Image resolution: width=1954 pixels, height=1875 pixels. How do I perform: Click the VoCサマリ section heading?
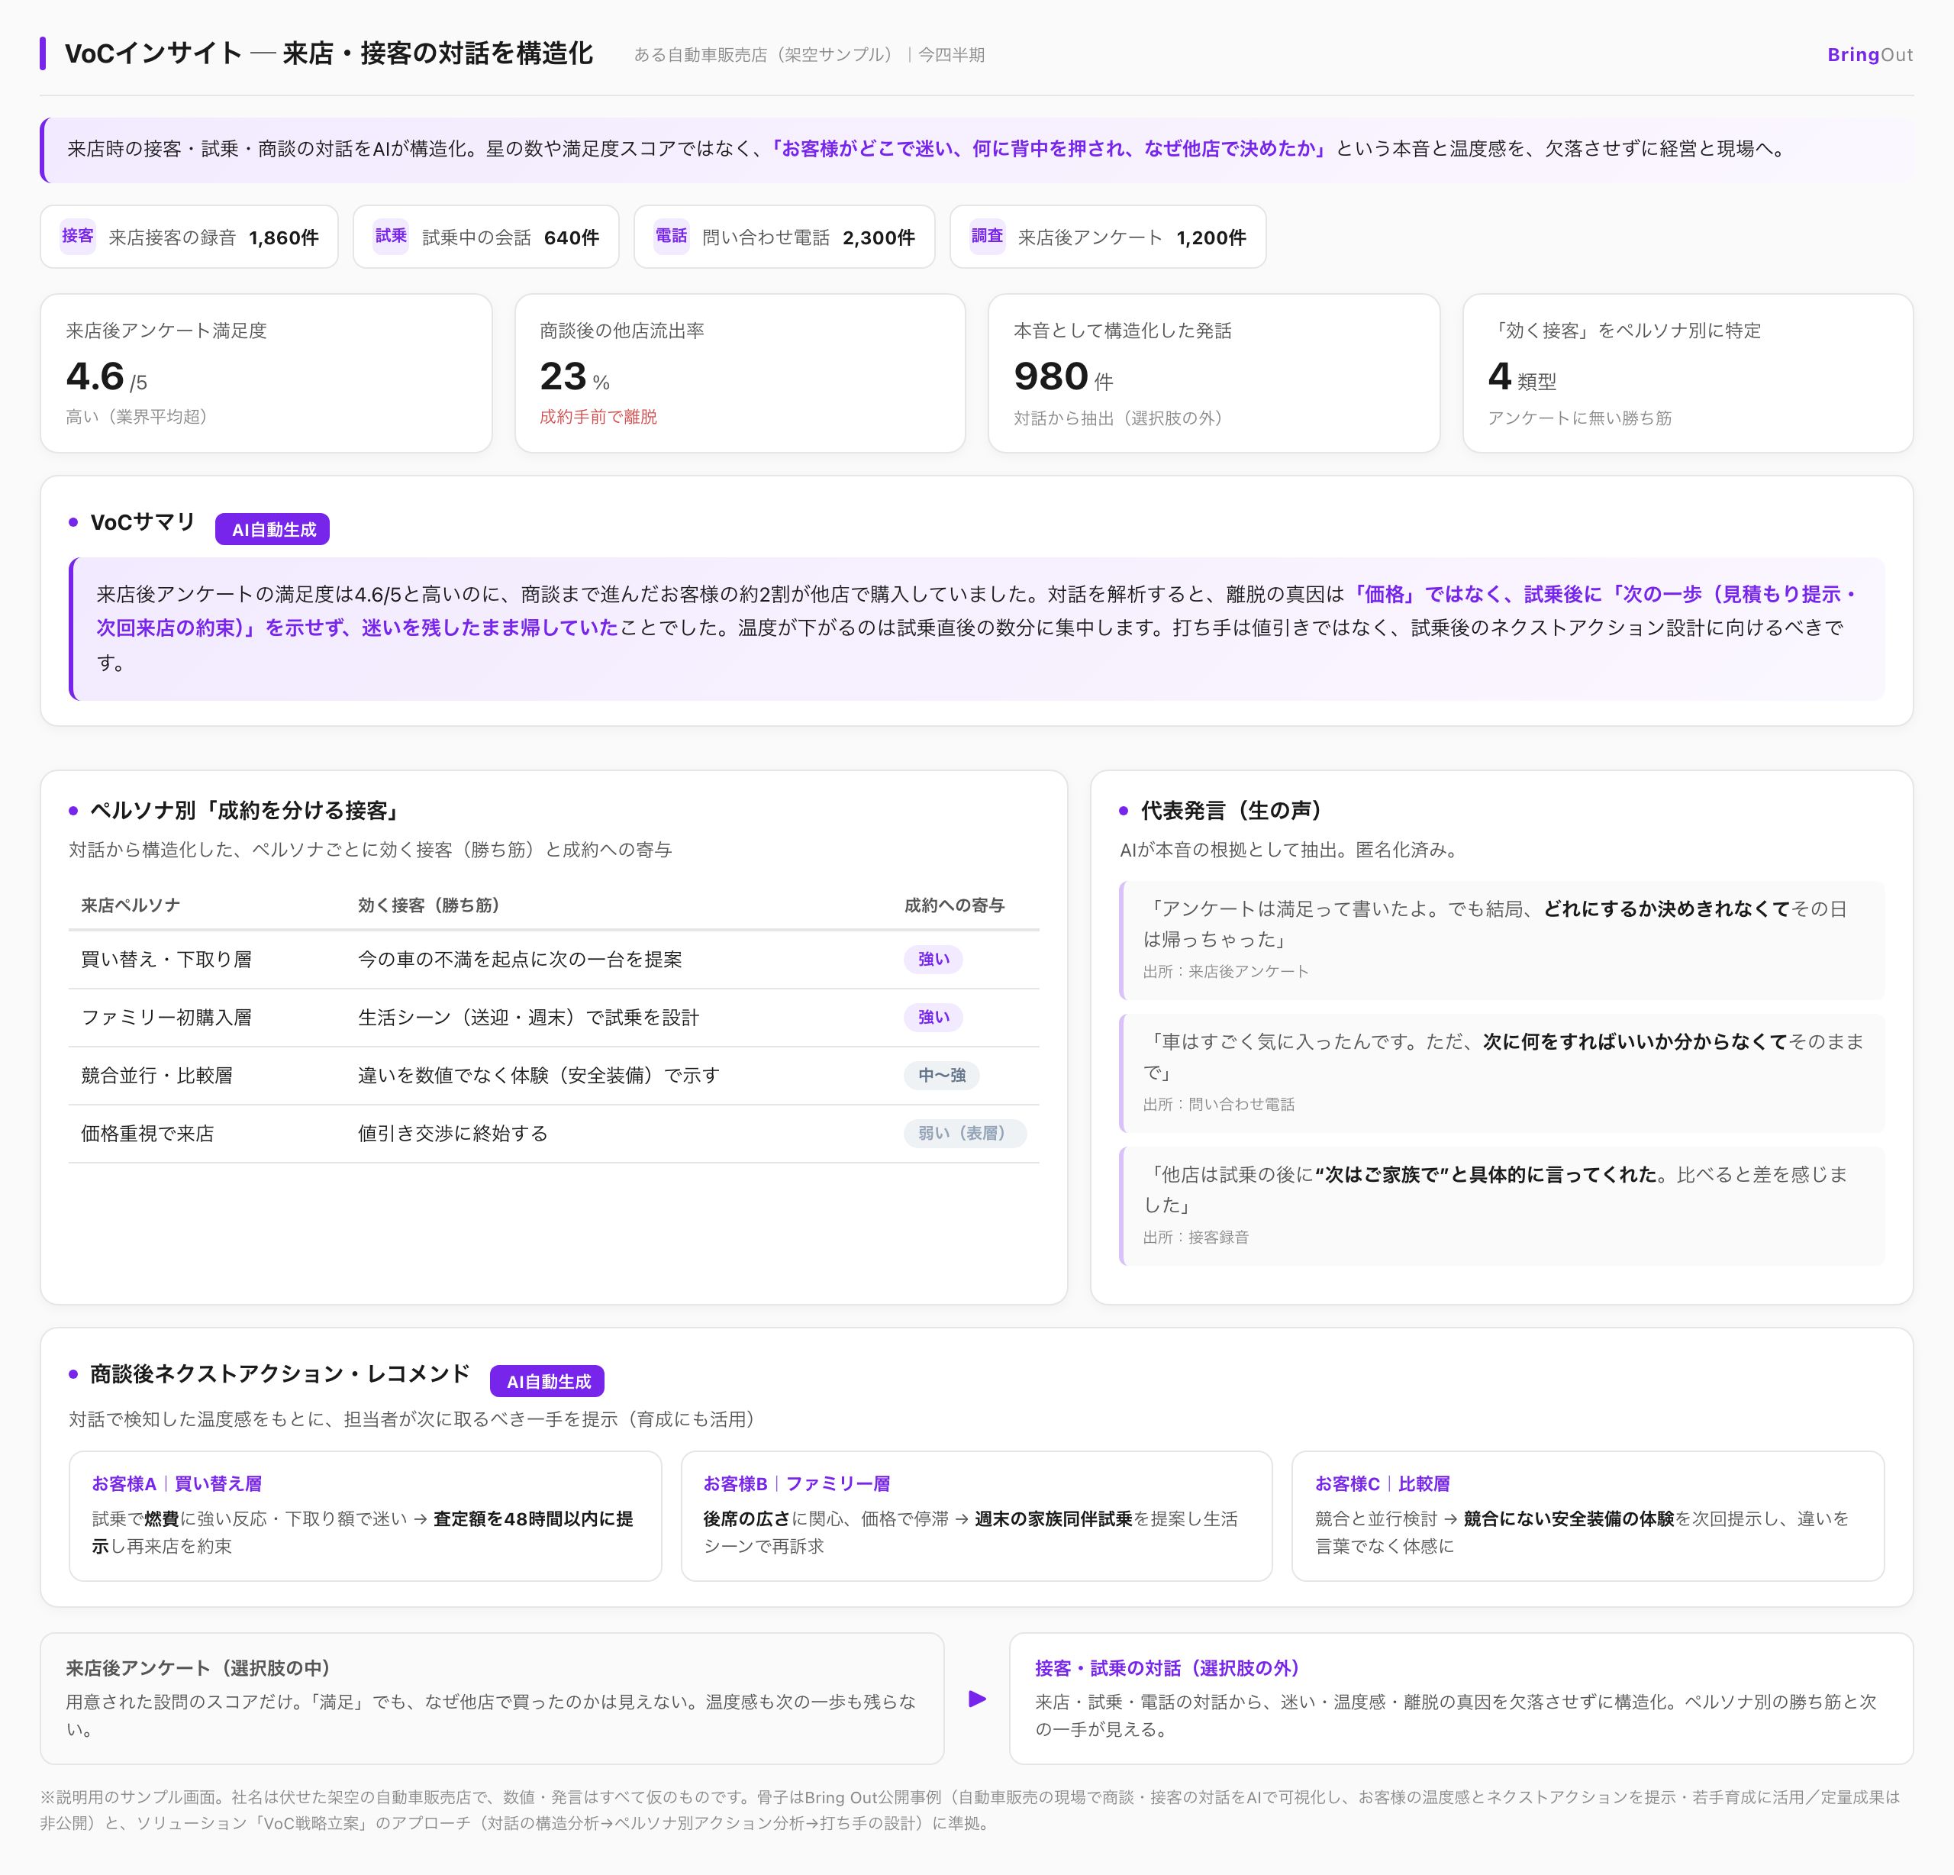click(143, 523)
